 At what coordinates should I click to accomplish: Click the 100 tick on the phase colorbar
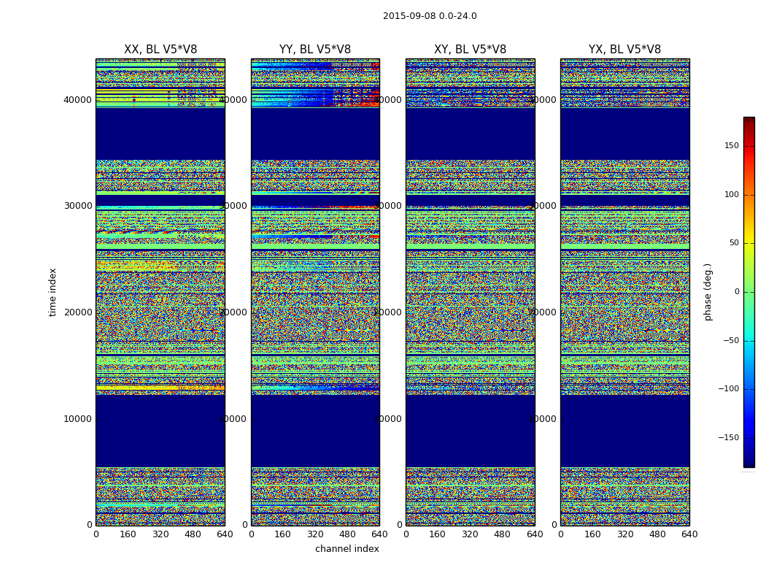731,195
